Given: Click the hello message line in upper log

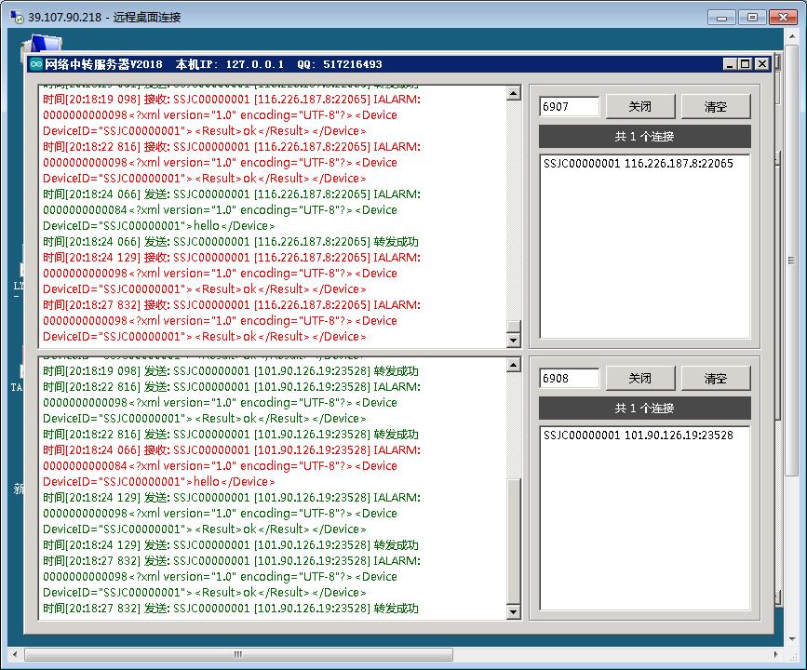Looking at the screenshot, I should pyautogui.click(x=159, y=225).
